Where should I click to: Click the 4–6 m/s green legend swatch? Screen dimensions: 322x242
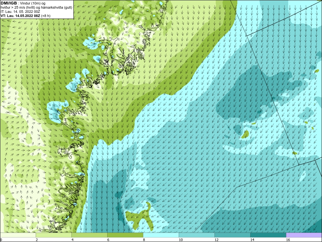89,235
